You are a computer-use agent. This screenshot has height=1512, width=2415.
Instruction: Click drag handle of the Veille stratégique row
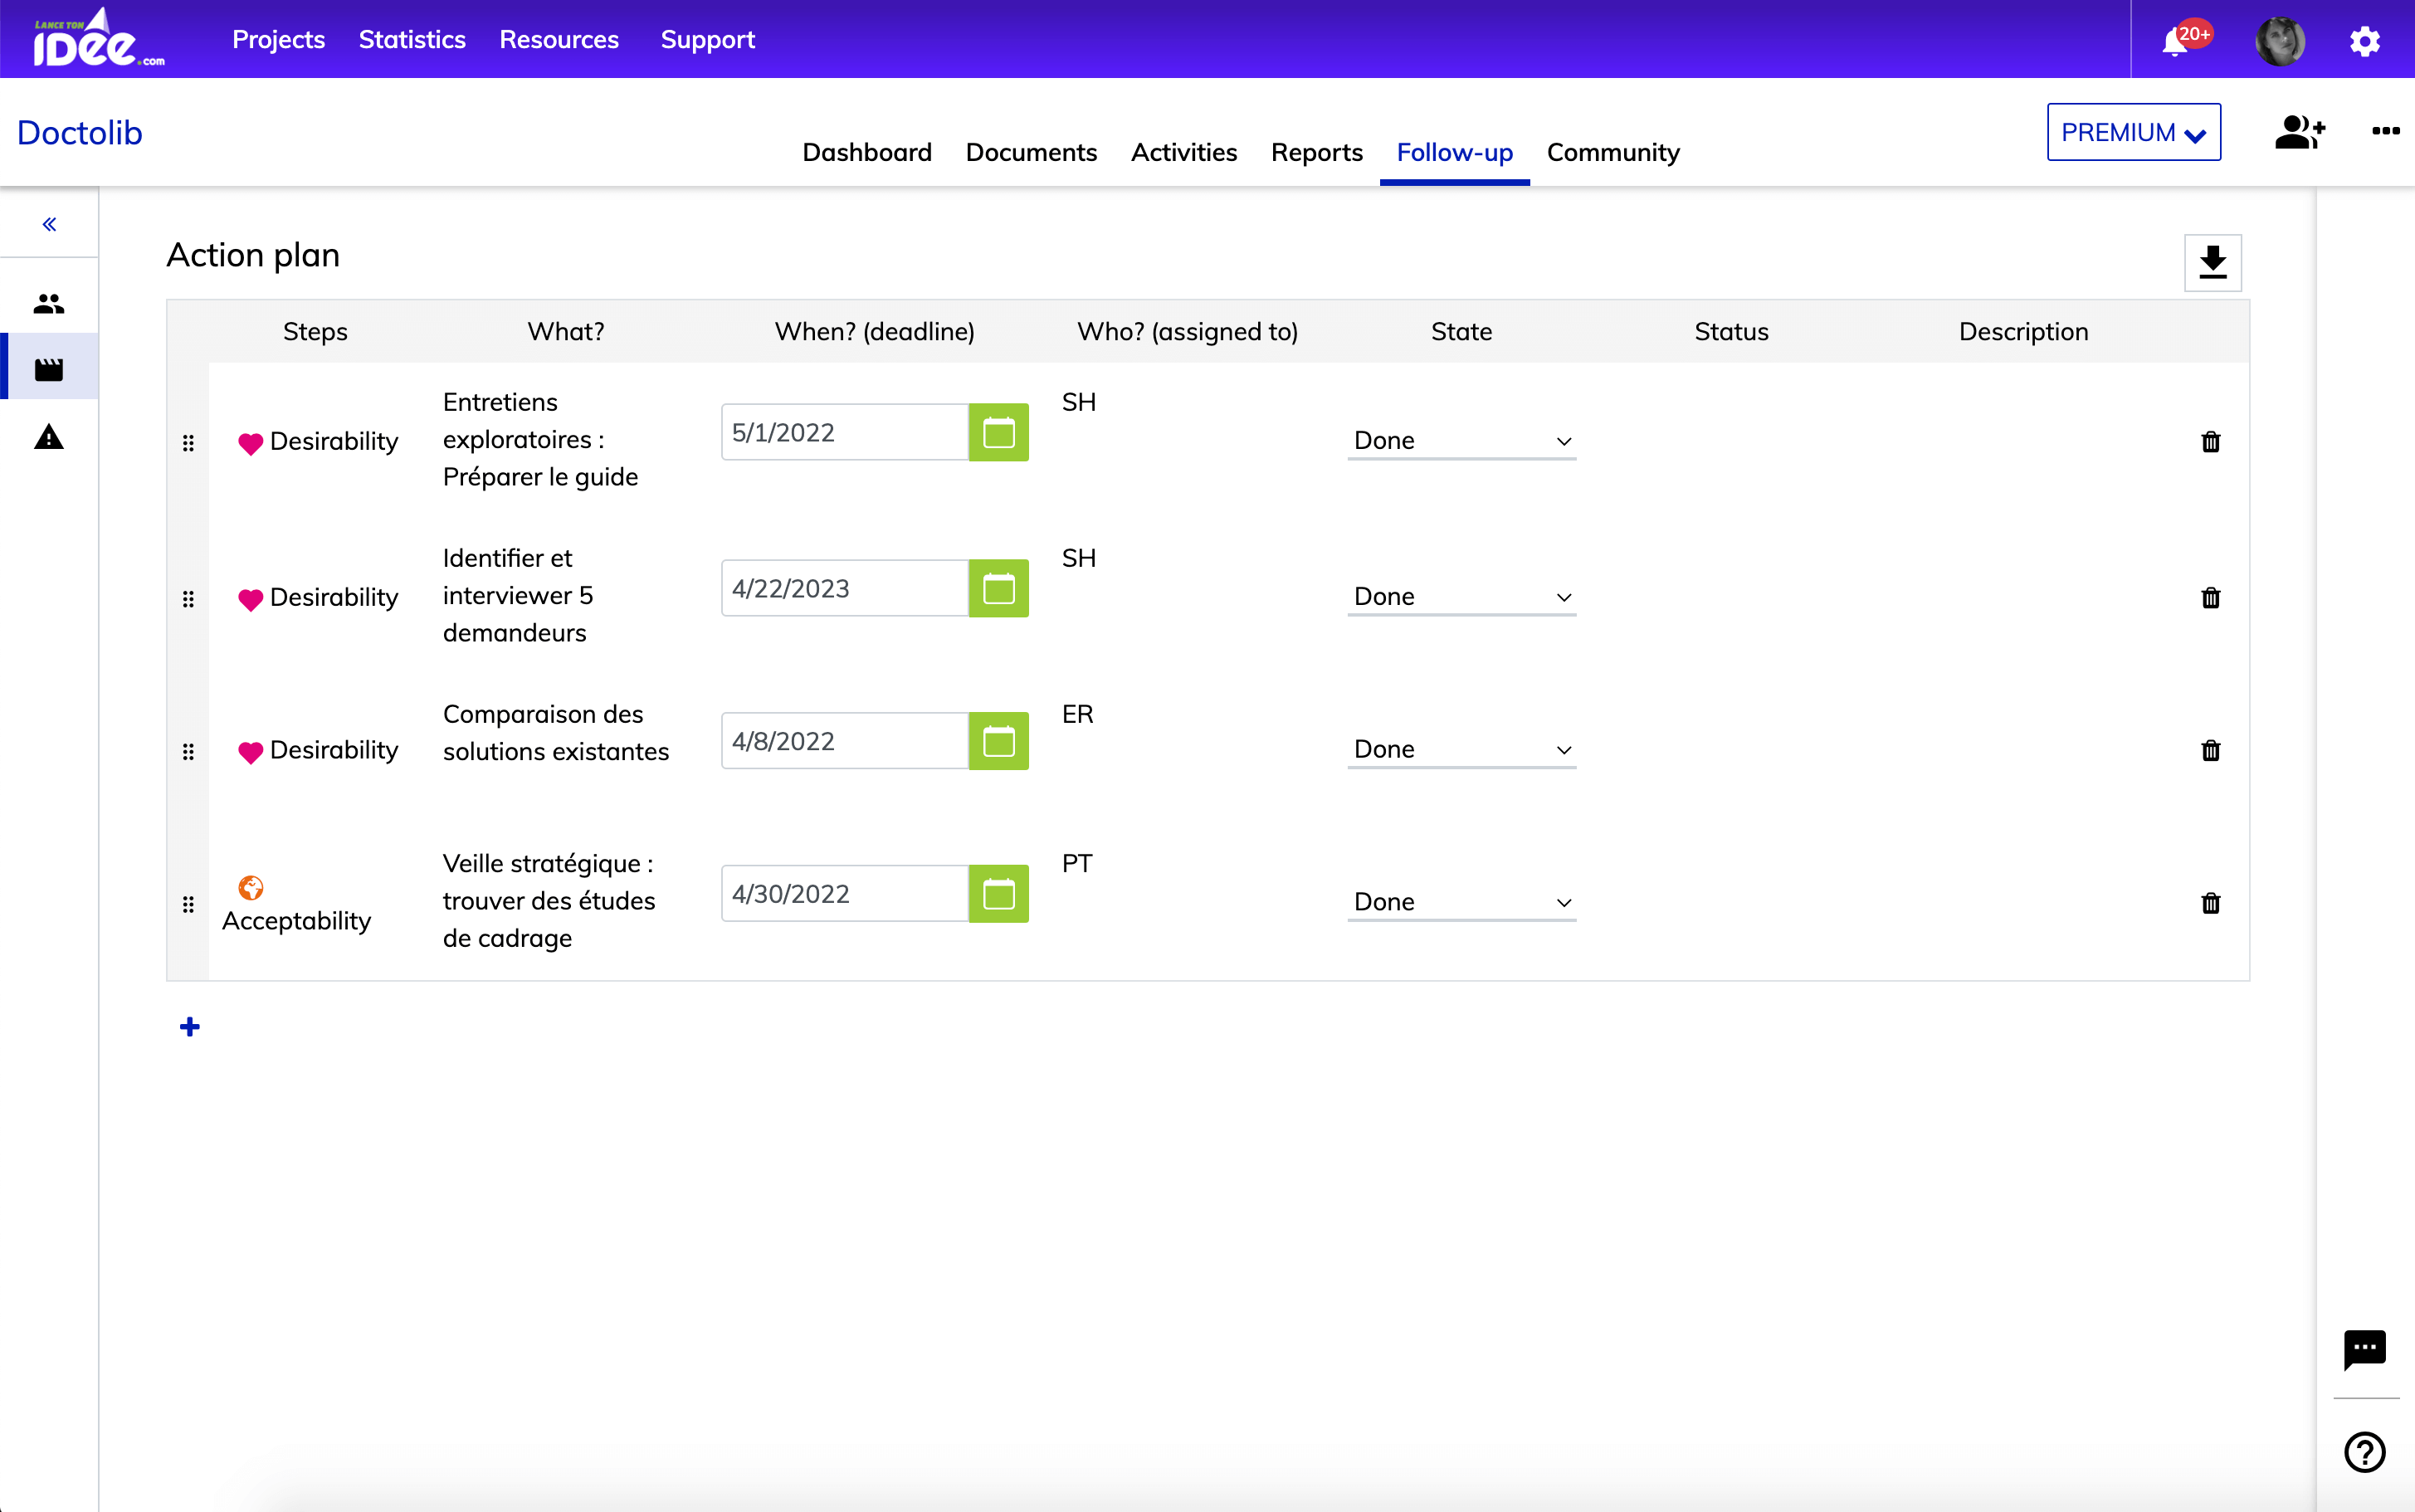(188, 905)
